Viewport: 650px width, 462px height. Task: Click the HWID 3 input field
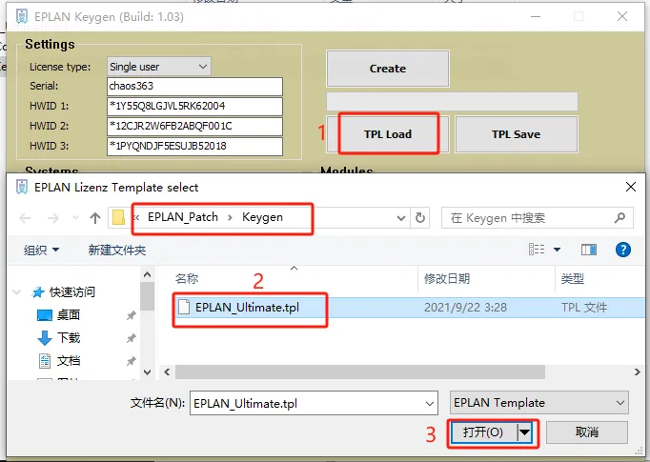pyautogui.click(x=194, y=146)
